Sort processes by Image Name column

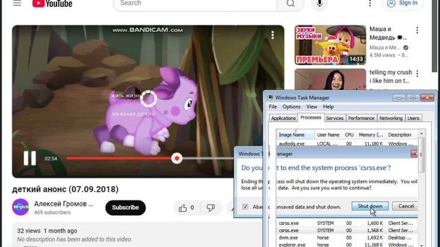295,134
